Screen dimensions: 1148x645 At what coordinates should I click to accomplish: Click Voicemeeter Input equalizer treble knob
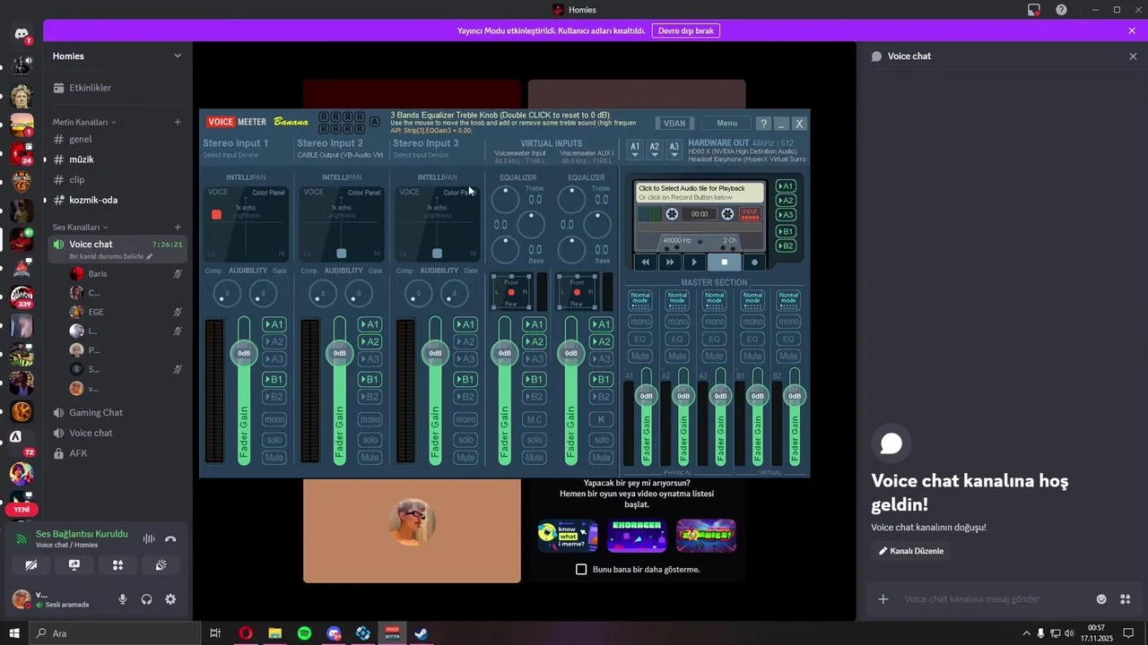506,199
